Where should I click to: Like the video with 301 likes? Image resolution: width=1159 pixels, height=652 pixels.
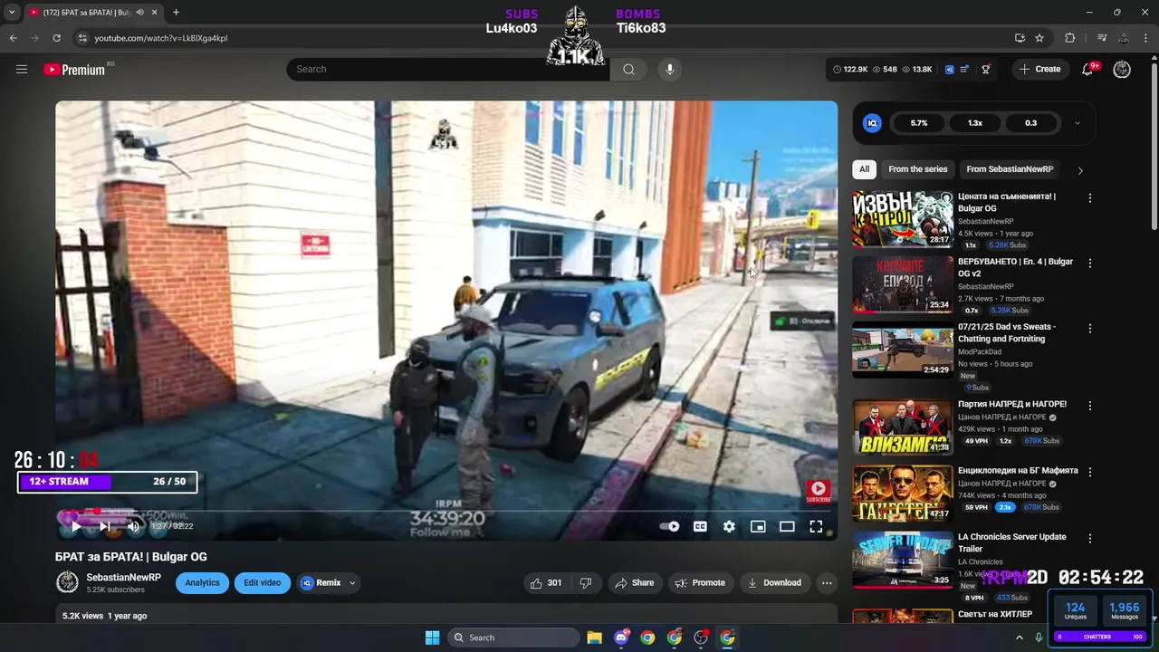[x=546, y=583]
